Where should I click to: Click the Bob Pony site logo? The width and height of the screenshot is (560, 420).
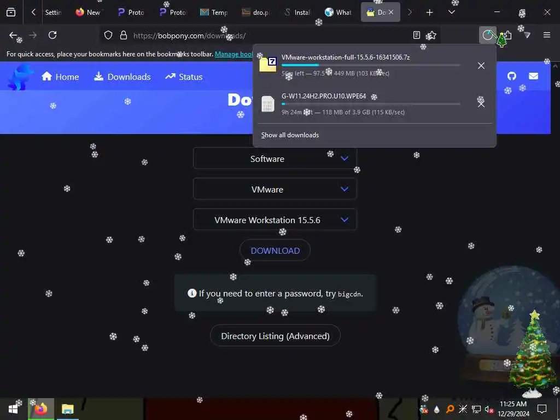[x=20, y=77]
